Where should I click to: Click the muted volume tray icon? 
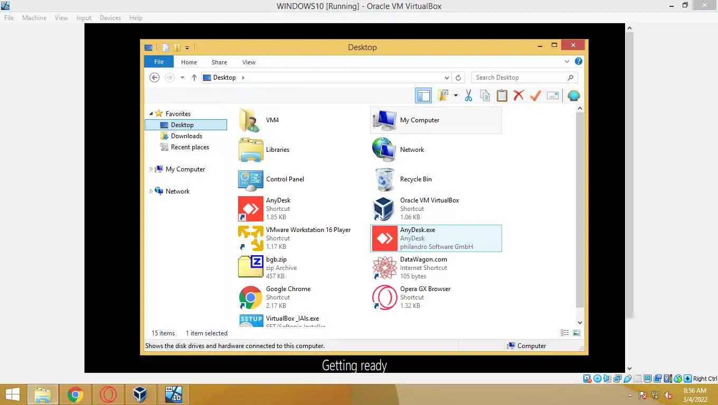pos(668,395)
